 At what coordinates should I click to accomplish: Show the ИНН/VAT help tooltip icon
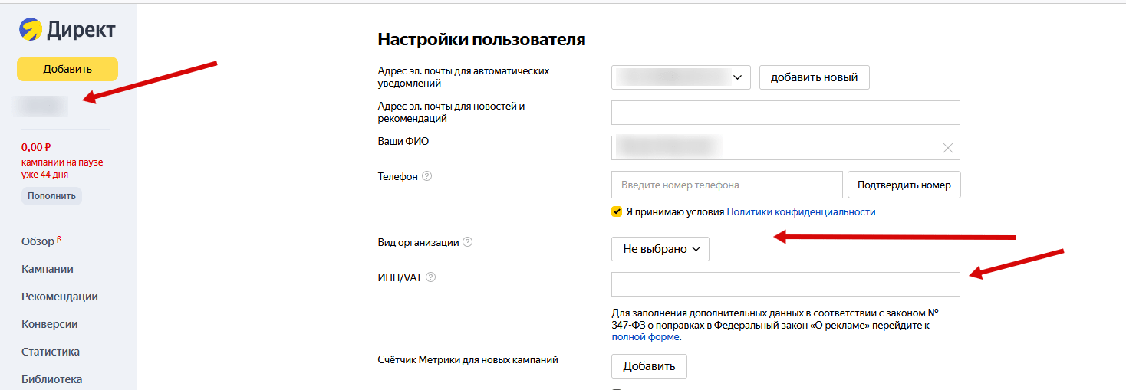[x=430, y=277]
